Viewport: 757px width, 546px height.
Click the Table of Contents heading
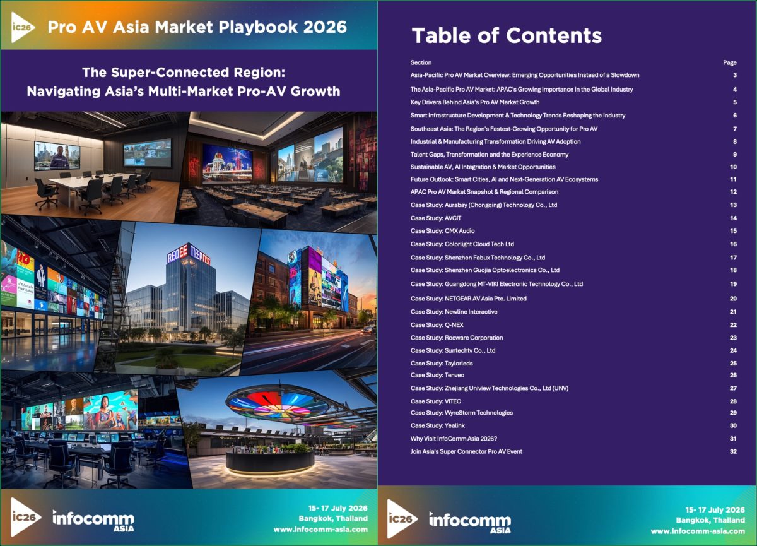[x=507, y=35]
